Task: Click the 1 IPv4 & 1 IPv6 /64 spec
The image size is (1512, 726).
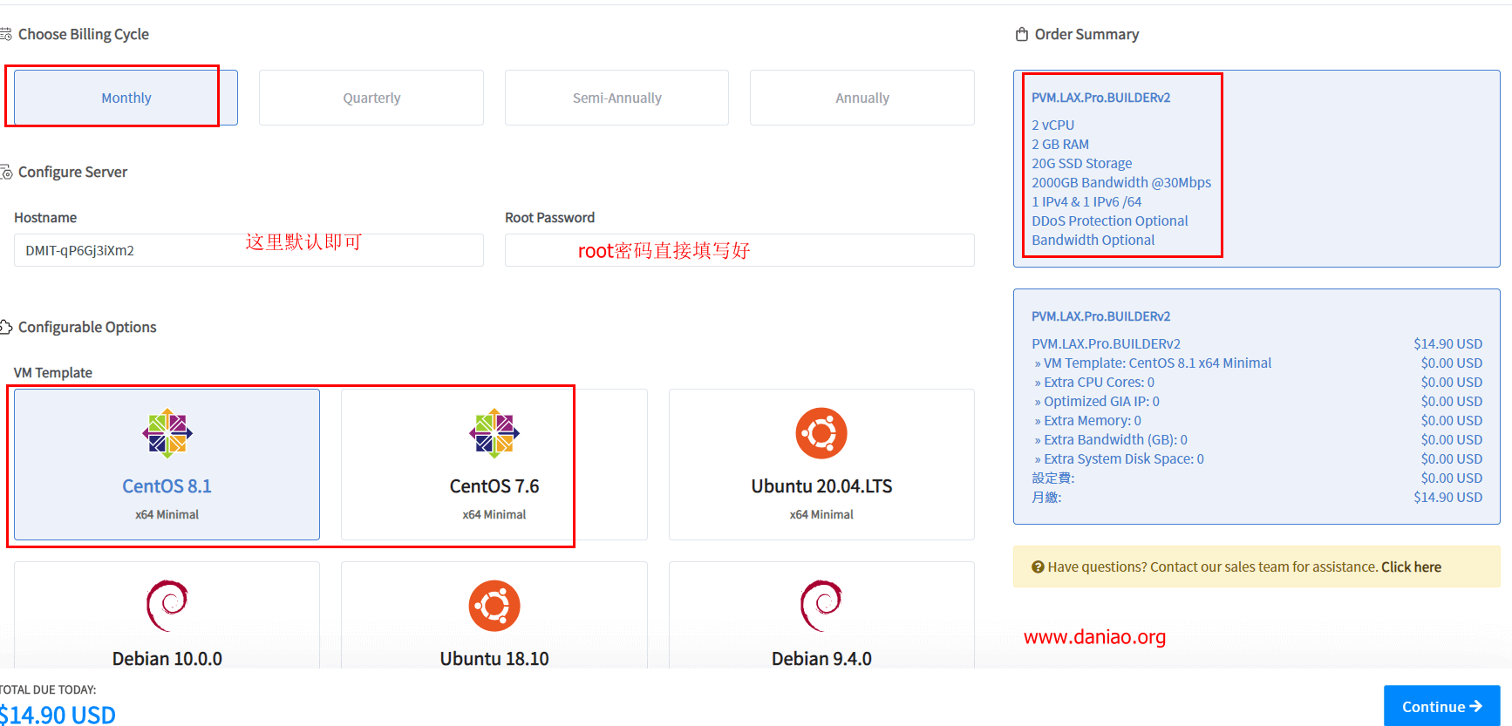Action: click(x=1086, y=201)
